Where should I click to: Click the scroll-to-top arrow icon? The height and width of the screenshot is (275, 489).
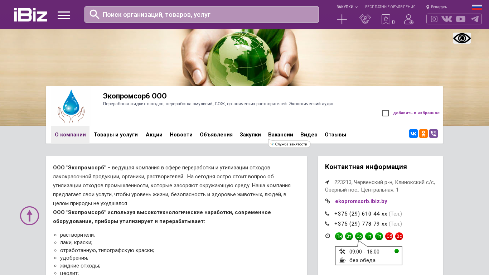[x=29, y=216]
